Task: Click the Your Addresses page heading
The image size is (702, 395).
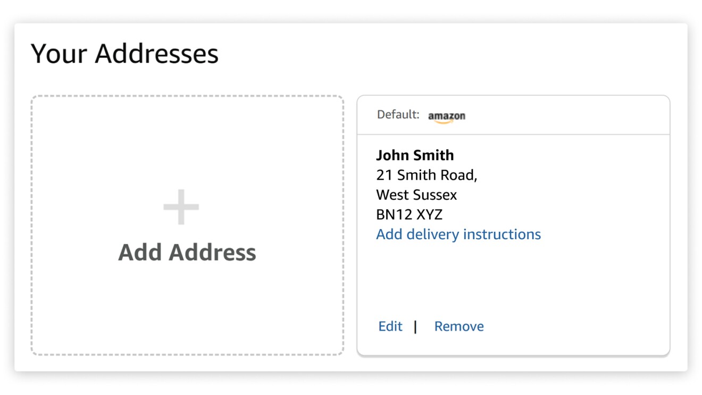Action: click(x=124, y=54)
